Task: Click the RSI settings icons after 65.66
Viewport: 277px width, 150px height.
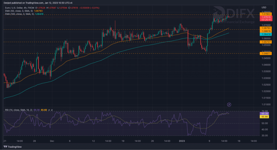Action: (x=51, y=110)
